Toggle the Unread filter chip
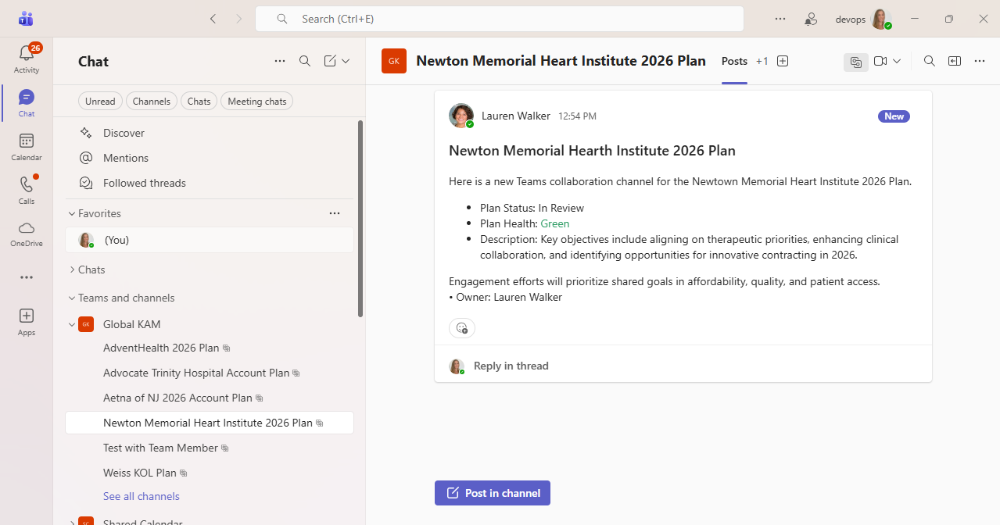The height and width of the screenshot is (525, 1000). 100,101
